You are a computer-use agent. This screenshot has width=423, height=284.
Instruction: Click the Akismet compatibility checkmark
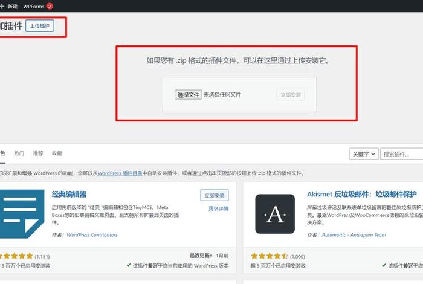[384, 265]
